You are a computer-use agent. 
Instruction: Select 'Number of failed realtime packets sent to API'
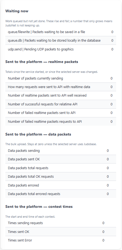[x=61, y=113]
